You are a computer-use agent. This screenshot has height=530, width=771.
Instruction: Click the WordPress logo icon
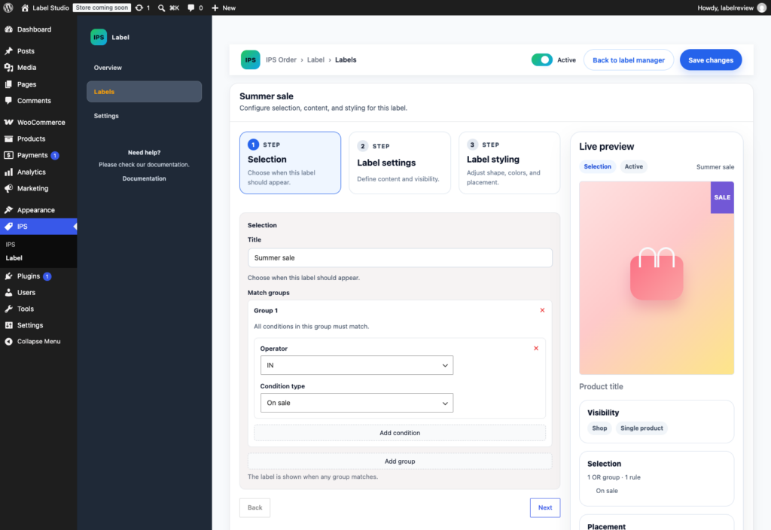8,8
